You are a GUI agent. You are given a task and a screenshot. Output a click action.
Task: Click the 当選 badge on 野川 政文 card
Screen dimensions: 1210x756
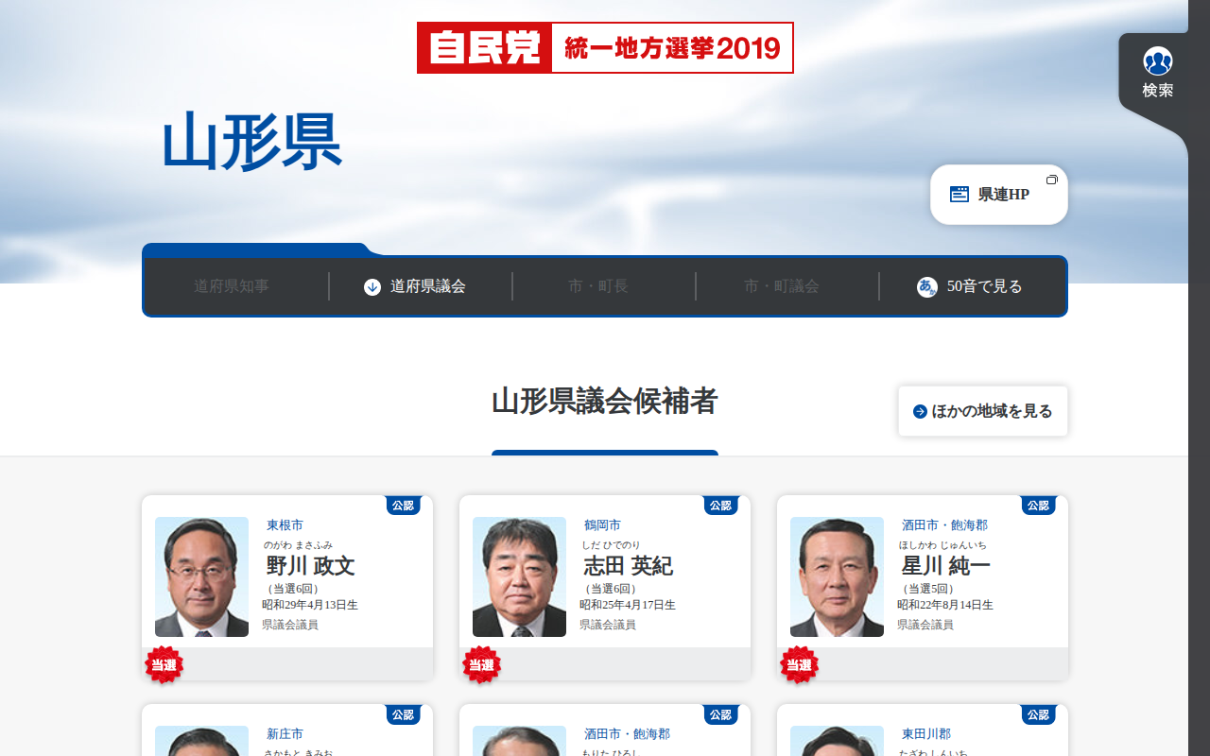tap(164, 665)
